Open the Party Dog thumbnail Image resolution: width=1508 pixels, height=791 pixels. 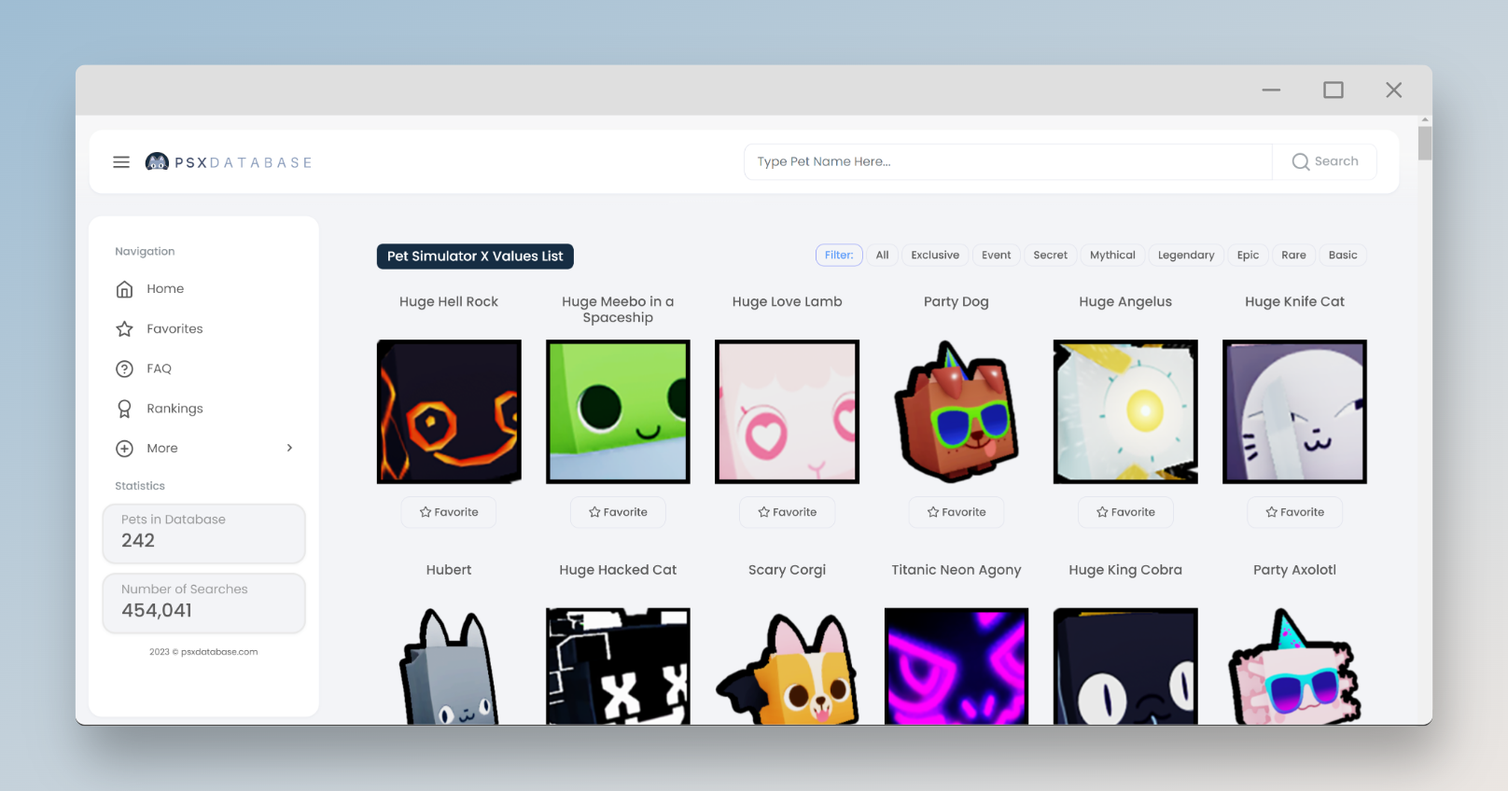tap(956, 411)
